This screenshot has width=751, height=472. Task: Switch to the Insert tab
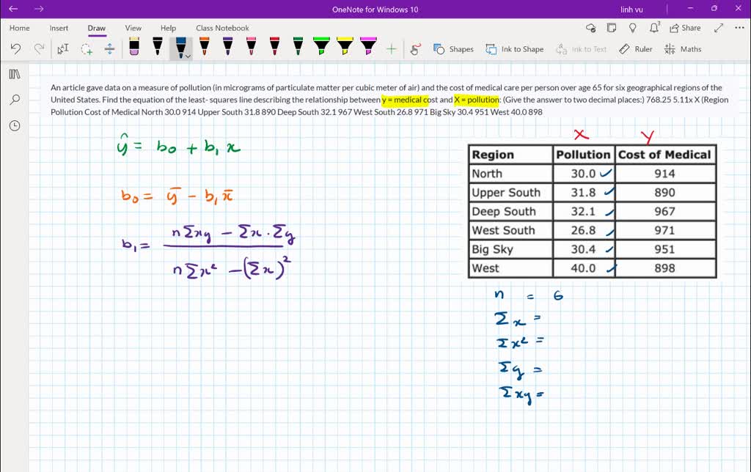[x=59, y=28]
